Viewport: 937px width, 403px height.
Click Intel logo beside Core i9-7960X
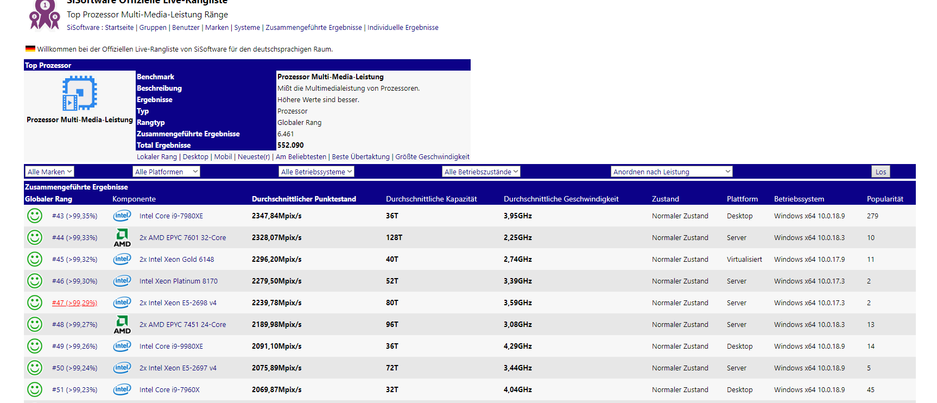pyautogui.click(x=122, y=389)
